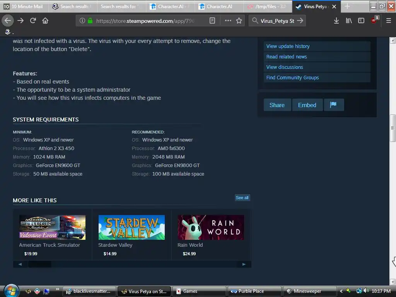Open Stardew Valley thumbnail
The height and width of the screenshot is (297, 396).
(x=131, y=227)
